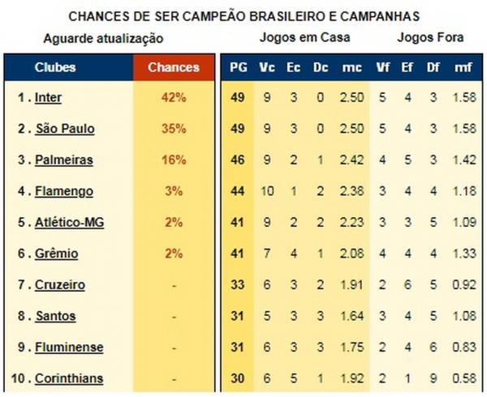Open the Fluminense team link
The width and height of the screenshot is (487, 397).
[69, 348]
